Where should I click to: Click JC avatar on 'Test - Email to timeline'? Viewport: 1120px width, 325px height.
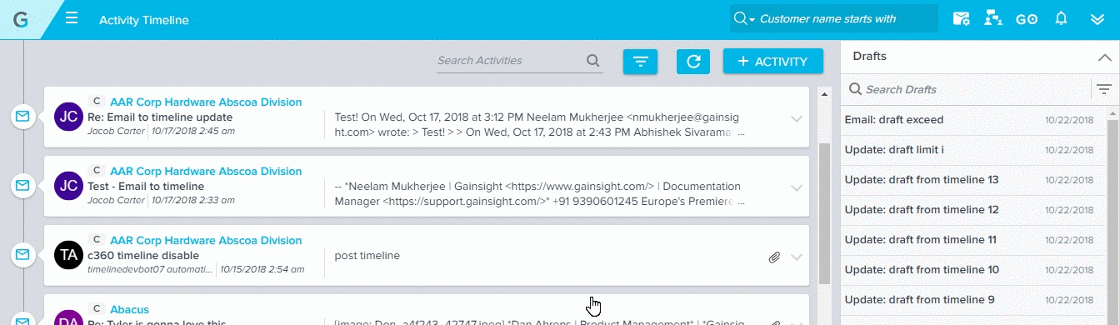point(67,187)
